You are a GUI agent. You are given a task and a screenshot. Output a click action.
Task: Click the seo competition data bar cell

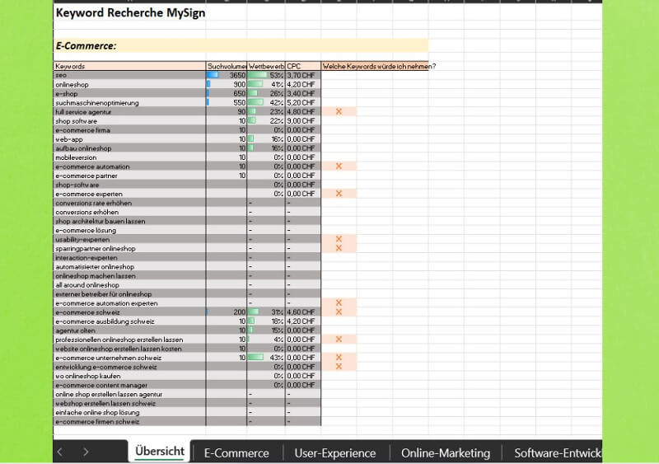pos(266,75)
